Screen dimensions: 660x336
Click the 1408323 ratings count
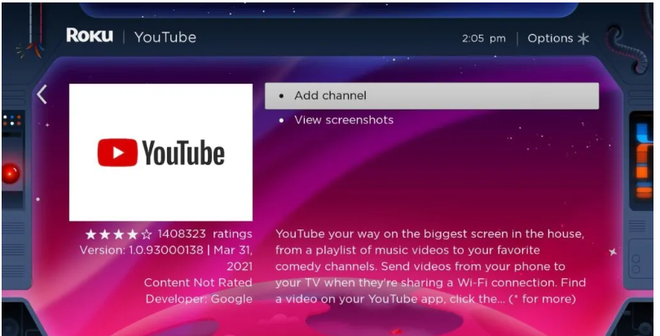pos(205,233)
